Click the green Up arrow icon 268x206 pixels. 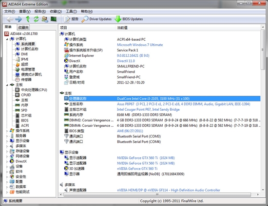[28, 19]
